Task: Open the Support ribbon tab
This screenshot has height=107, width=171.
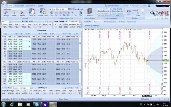Action: coord(40,6)
